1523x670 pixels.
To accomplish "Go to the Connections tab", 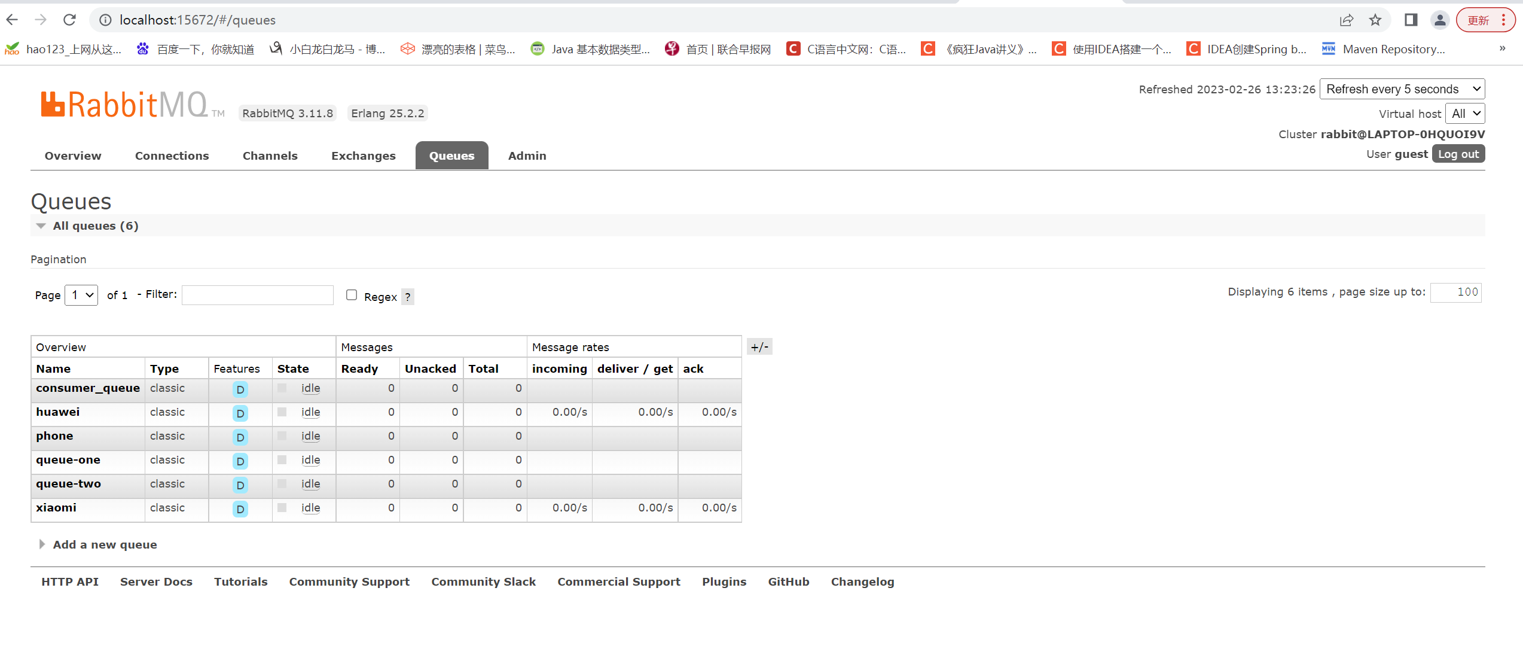I will 172,156.
